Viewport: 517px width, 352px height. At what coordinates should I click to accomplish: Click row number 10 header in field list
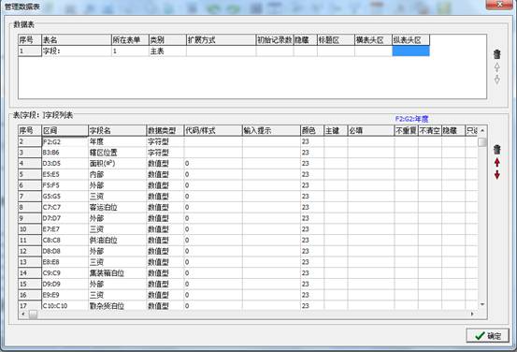30,229
